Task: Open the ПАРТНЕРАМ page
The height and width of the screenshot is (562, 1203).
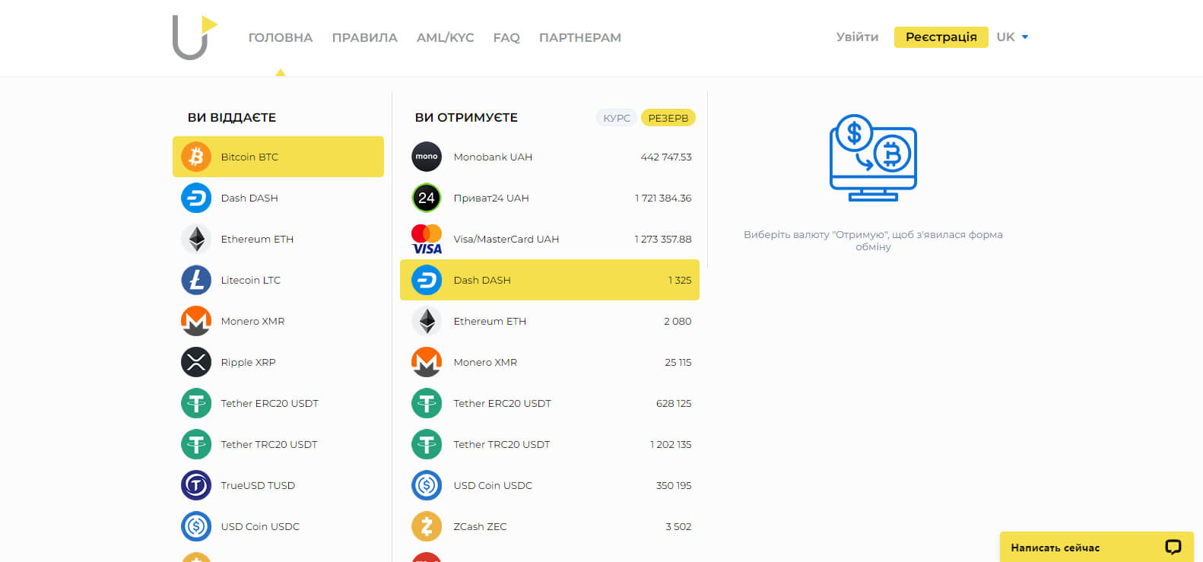Action: click(580, 37)
